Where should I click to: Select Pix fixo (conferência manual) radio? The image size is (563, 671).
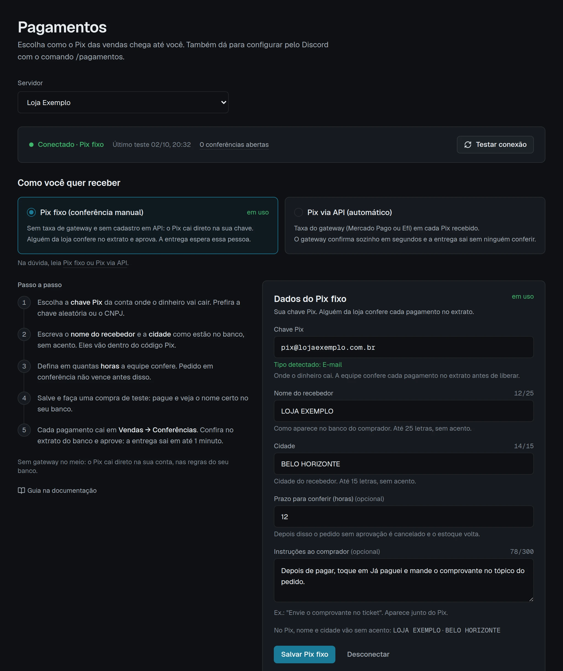coord(31,213)
